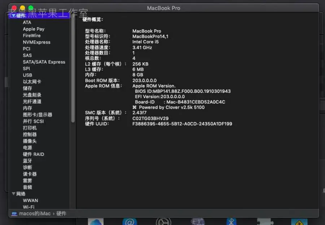Click the processor name Intel Core i5
This screenshot has width=325, height=225.
pos(146,42)
